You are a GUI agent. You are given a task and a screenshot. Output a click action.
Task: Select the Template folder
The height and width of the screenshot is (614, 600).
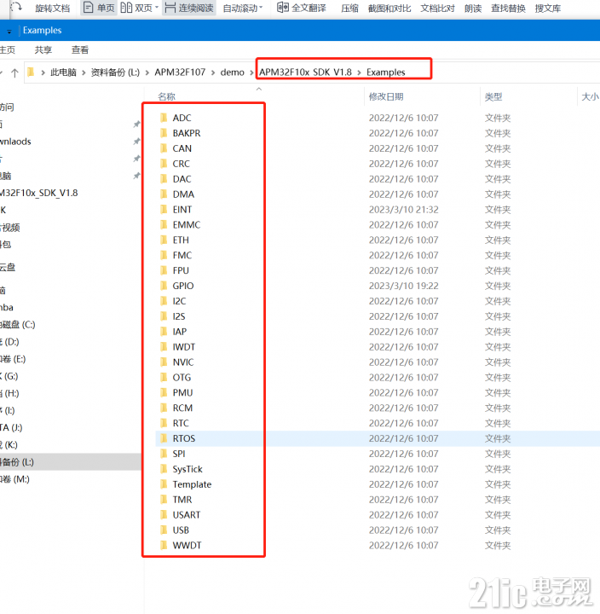coord(192,484)
